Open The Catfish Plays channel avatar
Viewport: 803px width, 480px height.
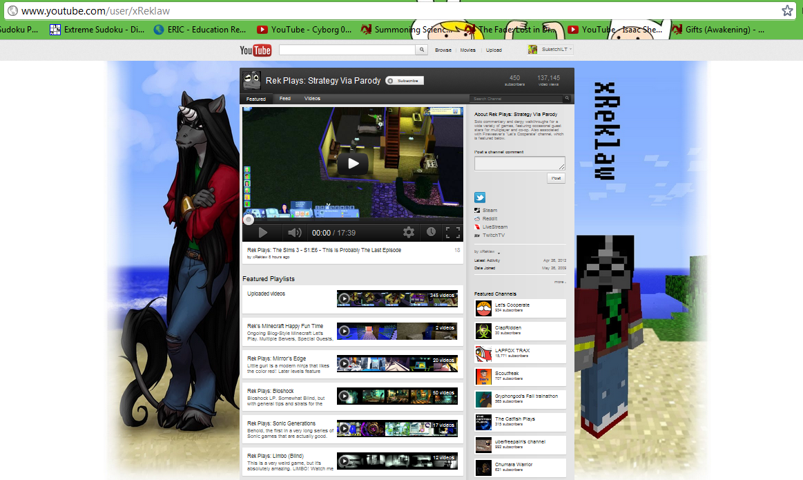pos(483,422)
